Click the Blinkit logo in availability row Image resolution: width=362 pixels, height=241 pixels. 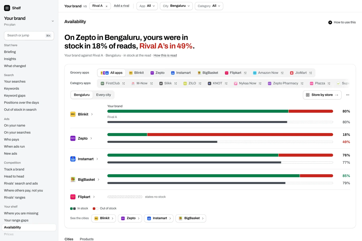pyautogui.click(x=73, y=114)
